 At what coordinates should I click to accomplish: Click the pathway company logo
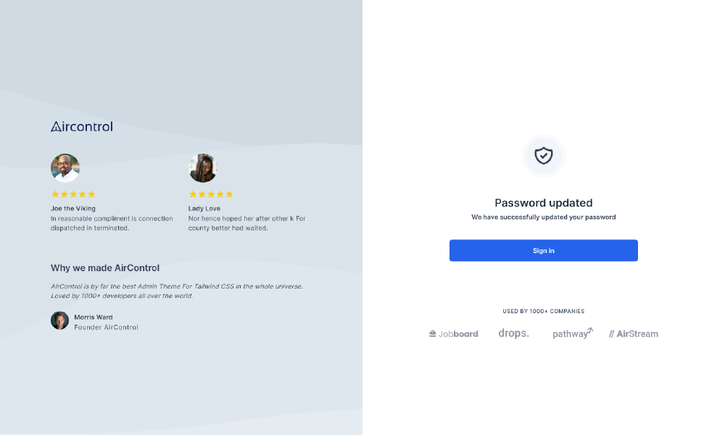point(572,333)
